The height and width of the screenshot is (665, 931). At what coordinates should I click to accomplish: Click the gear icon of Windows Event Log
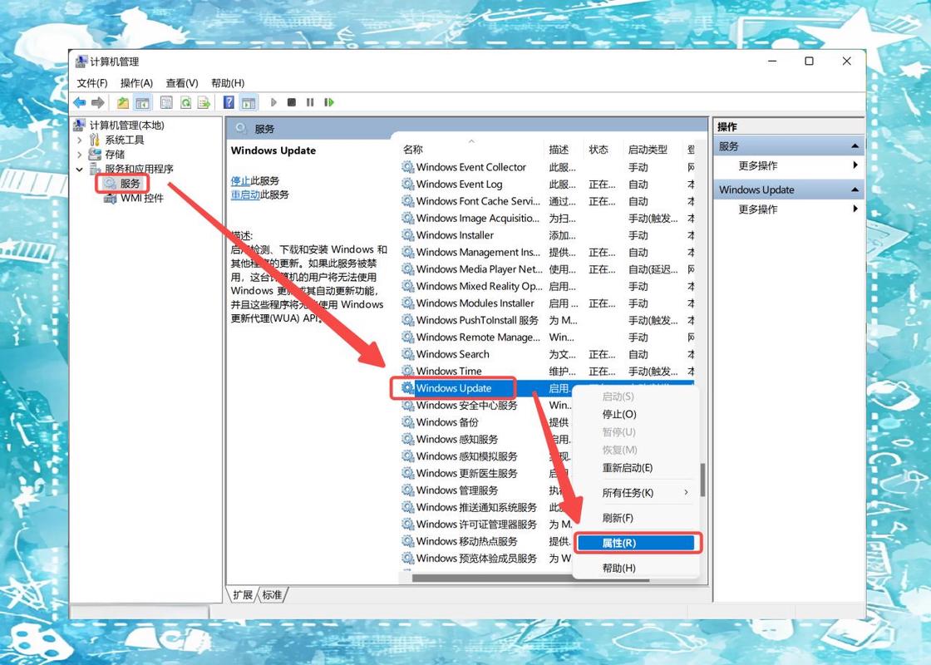pyautogui.click(x=408, y=185)
